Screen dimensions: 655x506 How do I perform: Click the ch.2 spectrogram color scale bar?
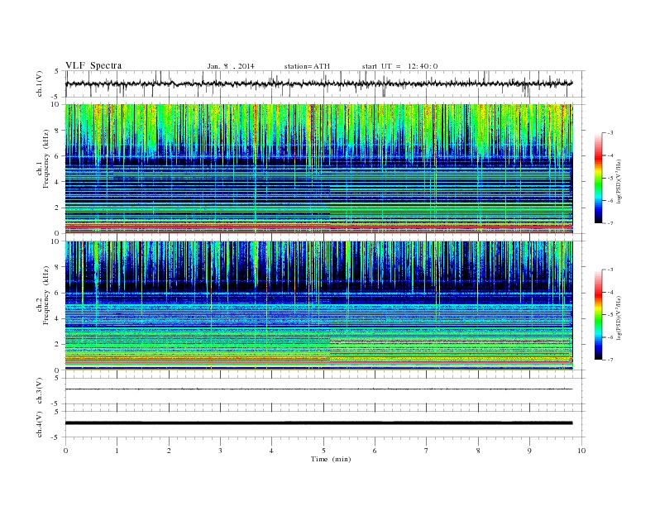598,315
